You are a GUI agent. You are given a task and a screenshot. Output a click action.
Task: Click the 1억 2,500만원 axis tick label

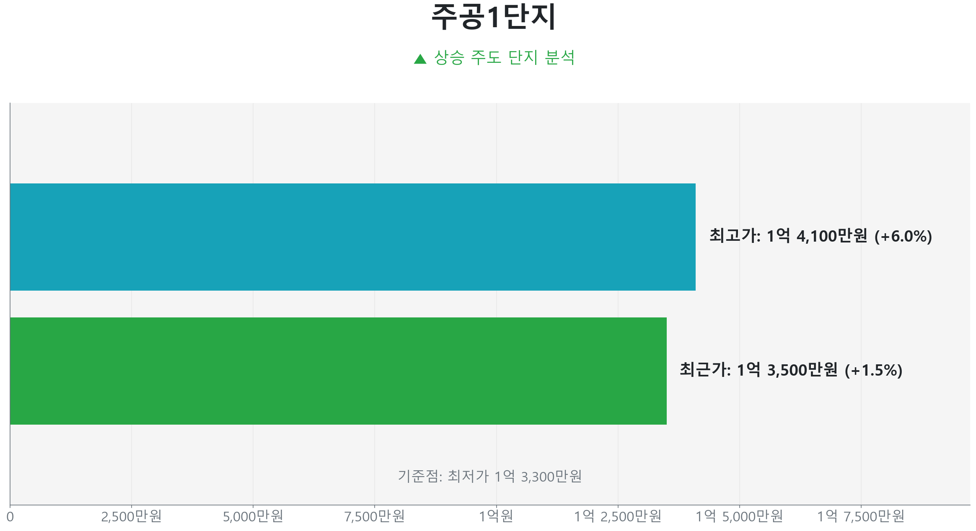tap(617, 517)
